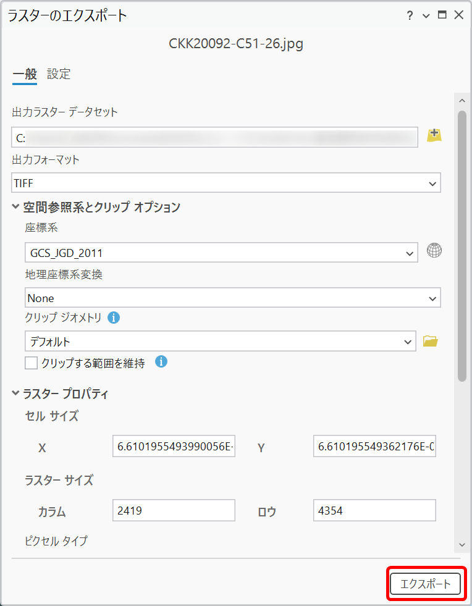Enable クリップする範囲を維持 checkbox
Image resolution: width=472 pixels, height=606 pixels.
(x=32, y=363)
